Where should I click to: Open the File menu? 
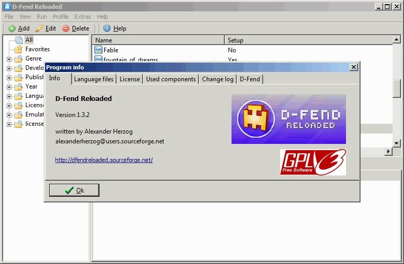tap(9, 17)
